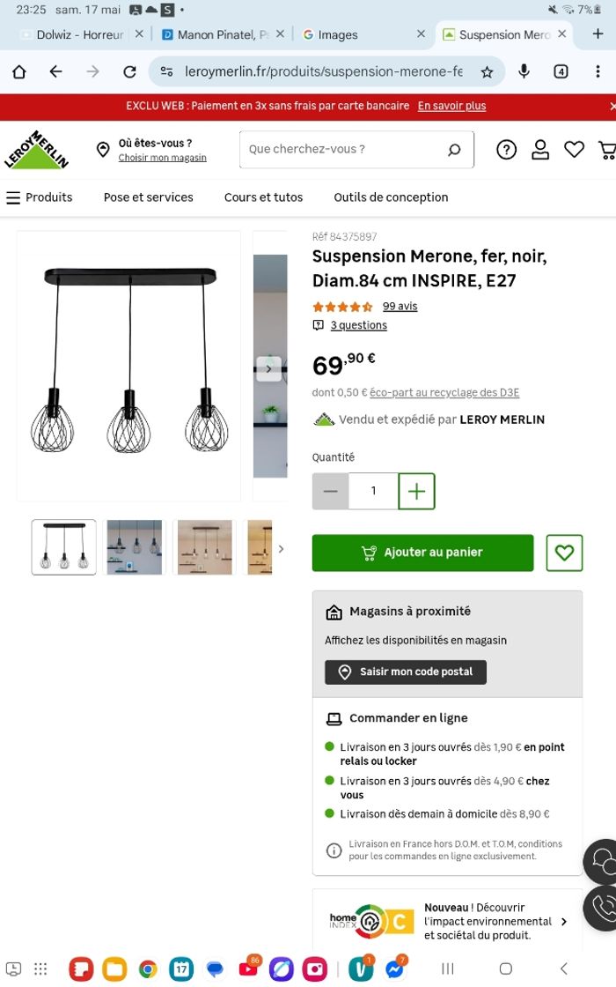Open the Pose et services menu
The height and width of the screenshot is (987, 616).
[148, 197]
